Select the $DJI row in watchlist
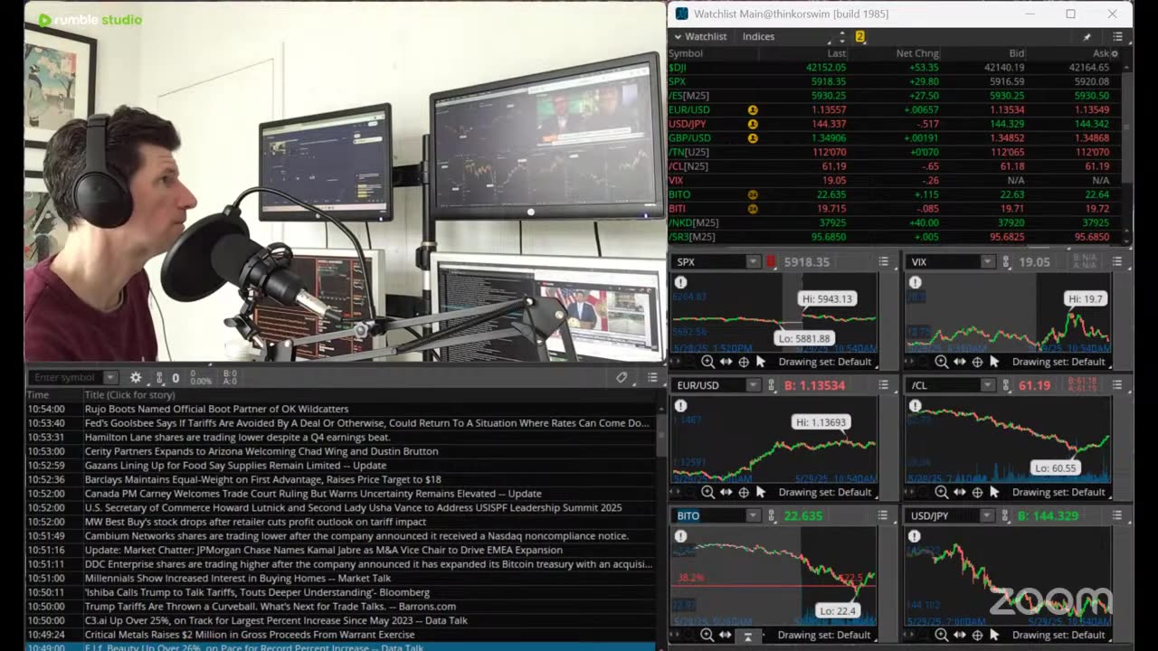Image resolution: width=1158 pixels, height=651 pixels. [x=896, y=68]
